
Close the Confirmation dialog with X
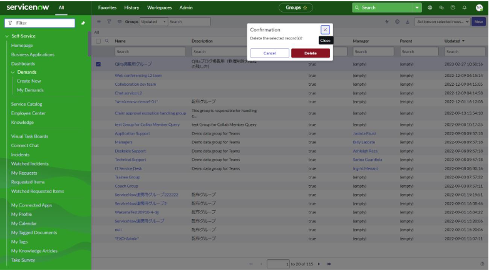pos(325,29)
